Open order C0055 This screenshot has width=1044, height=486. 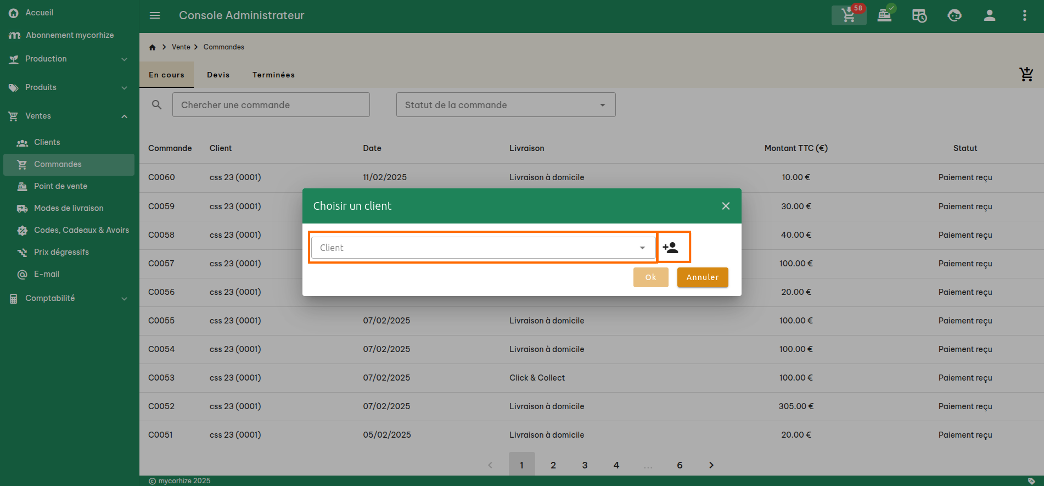[x=592, y=321]
